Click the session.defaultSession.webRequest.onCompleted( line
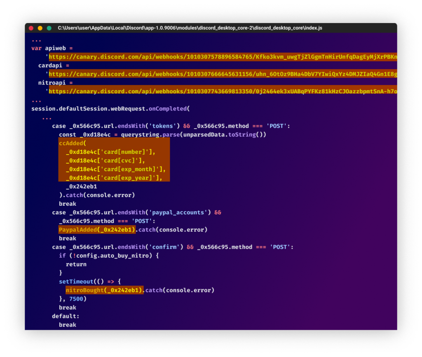This screenshot has width=422, height=357. tap(110, 109)
